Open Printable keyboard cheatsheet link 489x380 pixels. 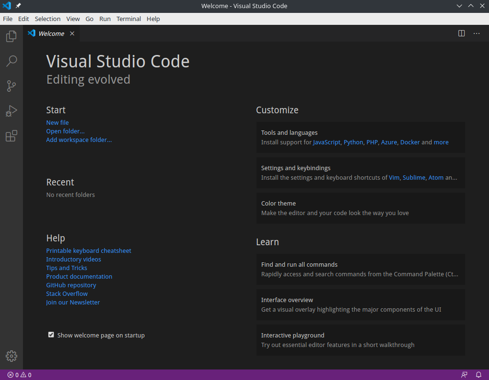[88, 251]
